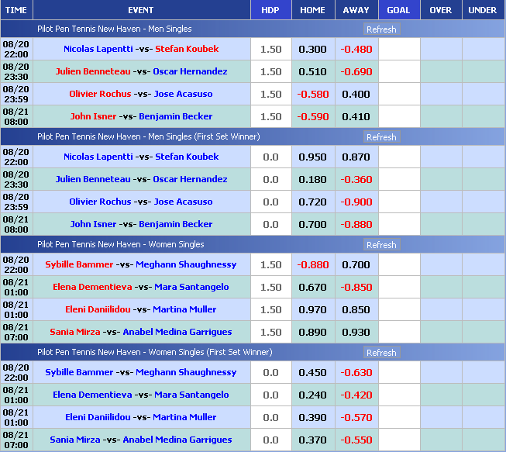This screenshot has height=452, width=506.
Task: Pick away odds 0.410 for Benjamin Becker
Action: tap(356, 116)
